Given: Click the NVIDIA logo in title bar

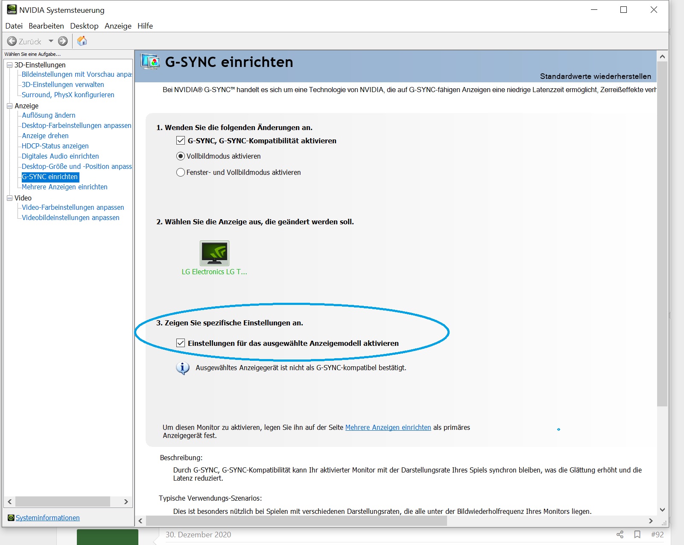Looking at the screenshot, I should point(12,10).
